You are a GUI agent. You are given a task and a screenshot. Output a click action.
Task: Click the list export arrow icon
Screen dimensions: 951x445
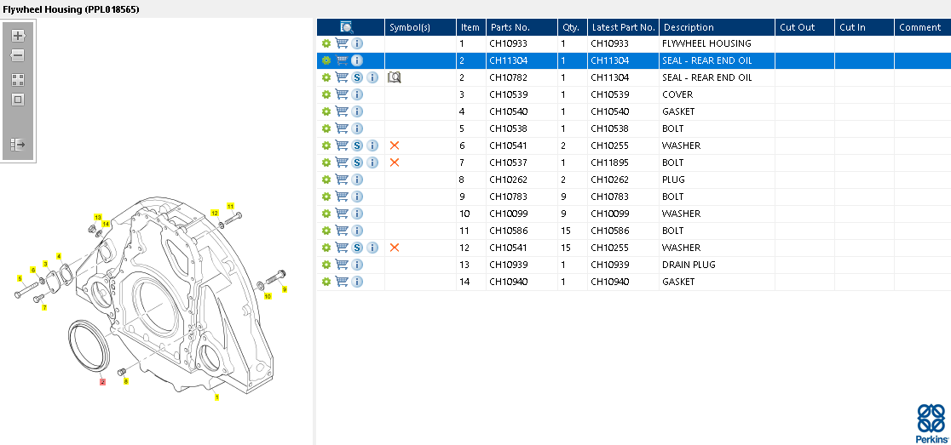click(18, 145)
